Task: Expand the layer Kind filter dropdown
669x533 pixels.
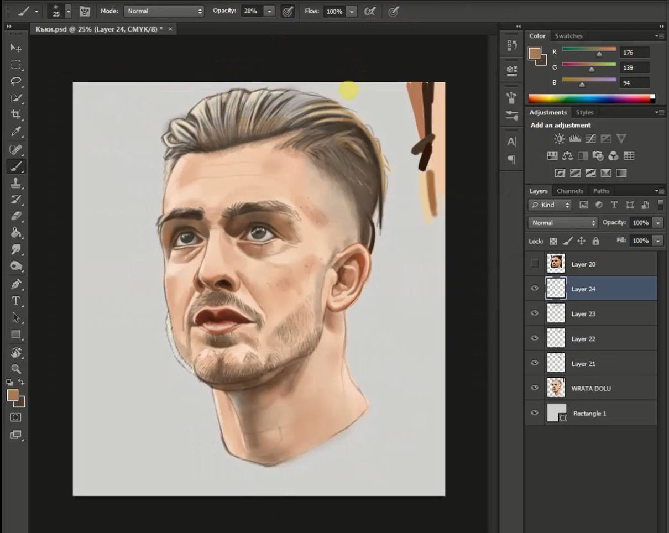Action: click(x=550, y=205)
